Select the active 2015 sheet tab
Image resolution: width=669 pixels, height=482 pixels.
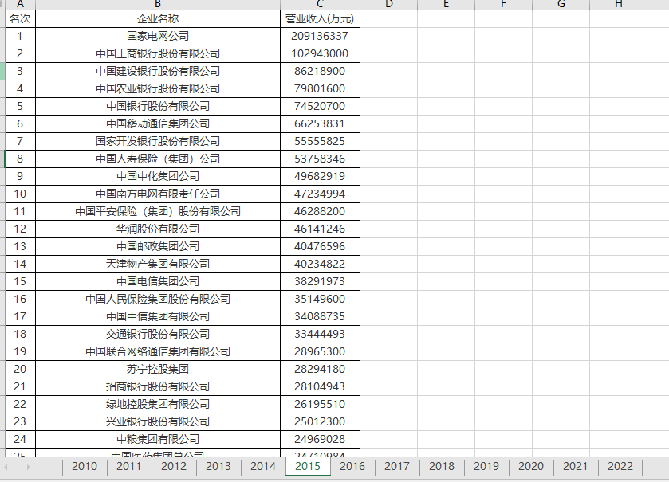pyautogui.click(x=308, y=466)
